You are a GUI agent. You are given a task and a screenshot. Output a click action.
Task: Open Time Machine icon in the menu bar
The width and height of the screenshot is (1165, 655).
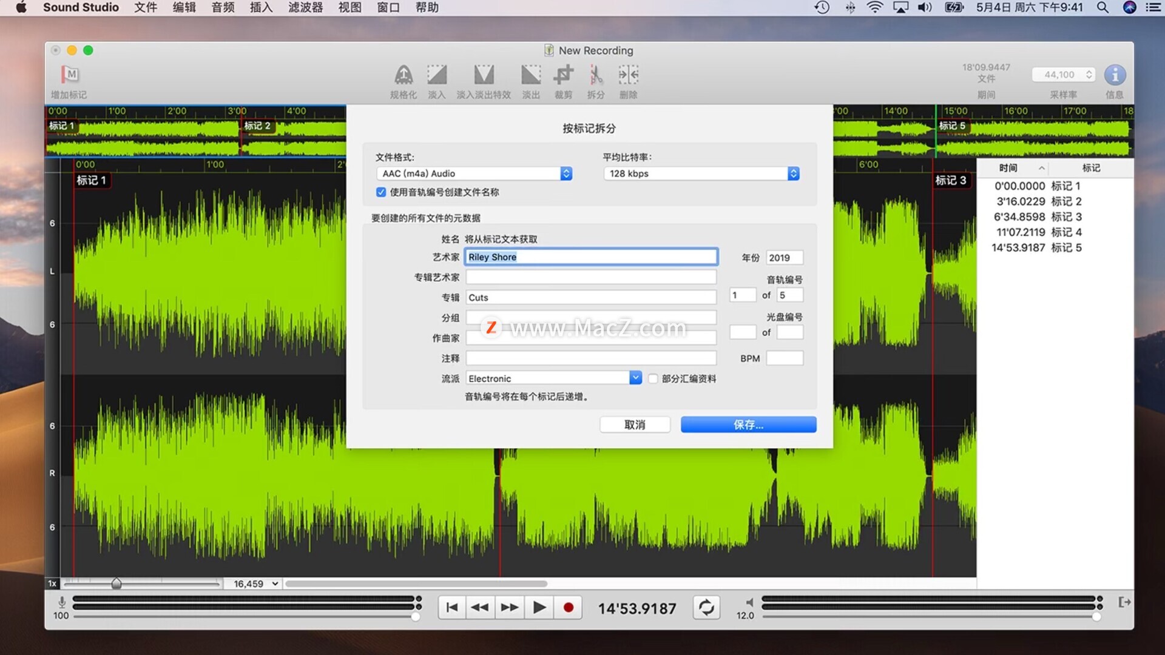tap(822, 7)
